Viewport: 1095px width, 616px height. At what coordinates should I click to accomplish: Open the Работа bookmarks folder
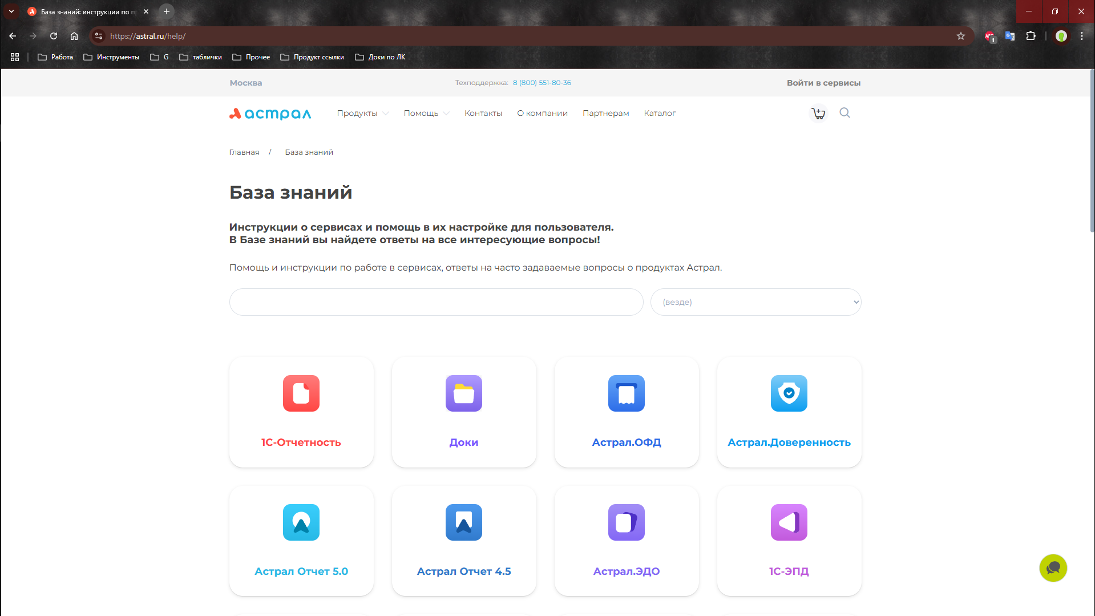(55, 57)
